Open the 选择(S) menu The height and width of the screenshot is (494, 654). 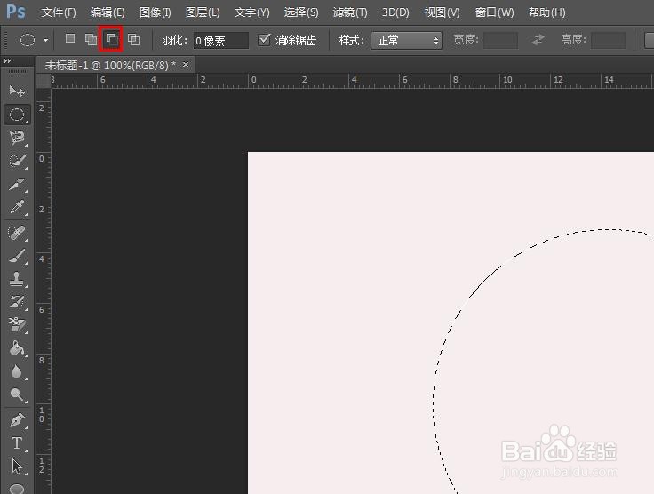pyautogui.click(x=301, y=12)
